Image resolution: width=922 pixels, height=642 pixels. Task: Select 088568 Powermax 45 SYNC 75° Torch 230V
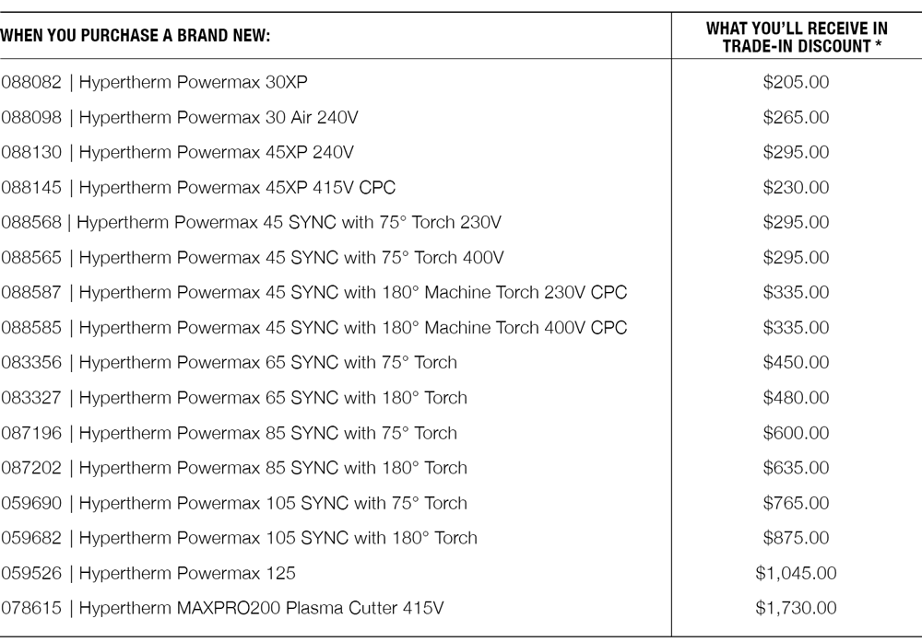click(x=251, y=223)
